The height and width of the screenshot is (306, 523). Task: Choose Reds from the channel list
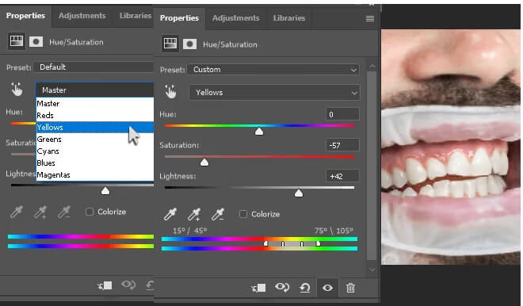point(95,116)
